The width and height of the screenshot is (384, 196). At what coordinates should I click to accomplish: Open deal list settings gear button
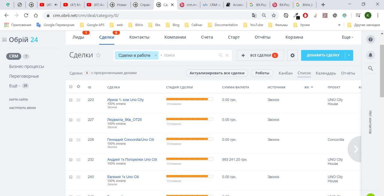pyautogui.click(x=292, y=55)
